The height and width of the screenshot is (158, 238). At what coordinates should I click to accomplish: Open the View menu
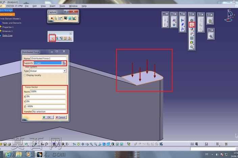(x=43, y=6)
